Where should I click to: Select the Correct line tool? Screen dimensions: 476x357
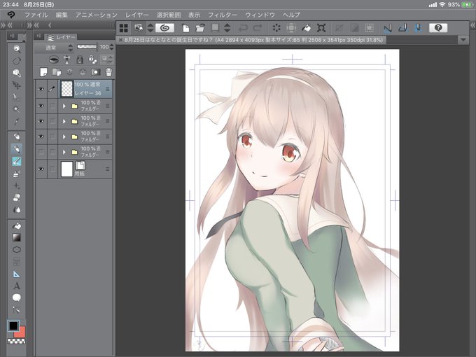coord(17,310)
